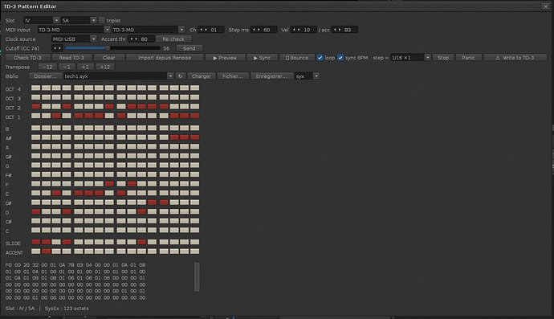
Task: Click the Step ms stepper arrows
Action: [256, 30]
